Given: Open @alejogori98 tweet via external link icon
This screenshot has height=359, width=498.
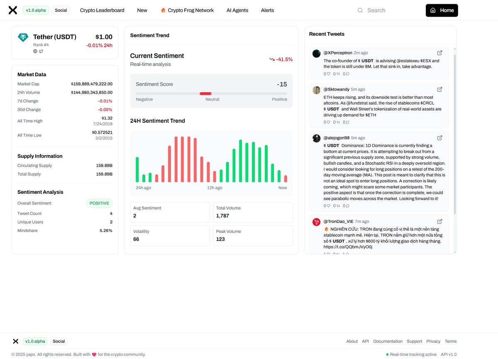Looking at the screenshot, I should click(440, 138).
